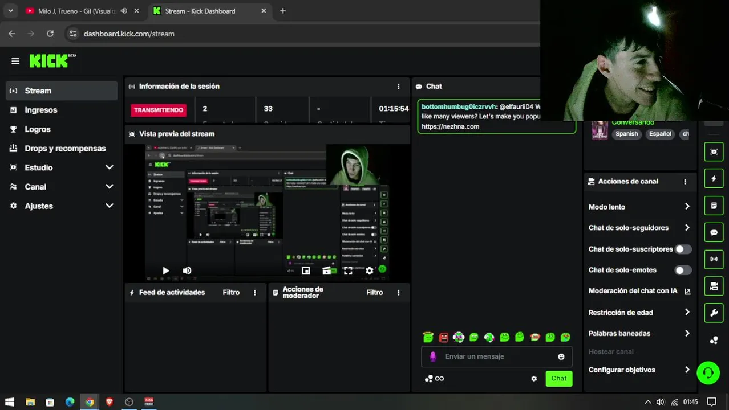729x410 pixels.
Task: Click the purple microphone icon in chat
Action: [x=433, y=356]
